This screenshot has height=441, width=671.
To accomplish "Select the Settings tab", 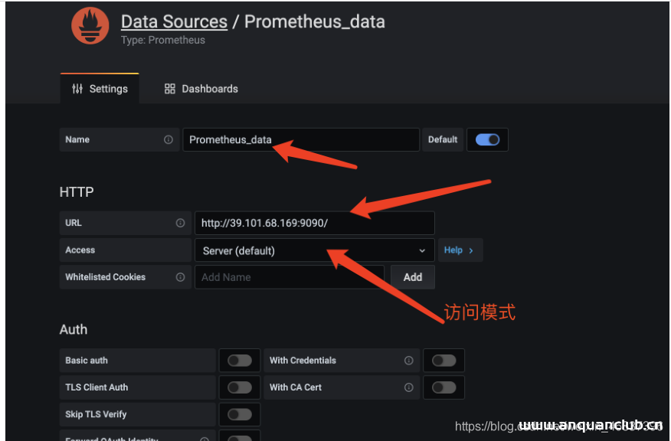I will click(x=100, y=89).
